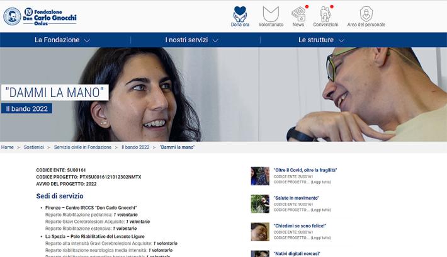The width and height of the screenshot is (447, 257).
Task: Click Firenze – Centro IRCCS list item
Action: [91, 208]
